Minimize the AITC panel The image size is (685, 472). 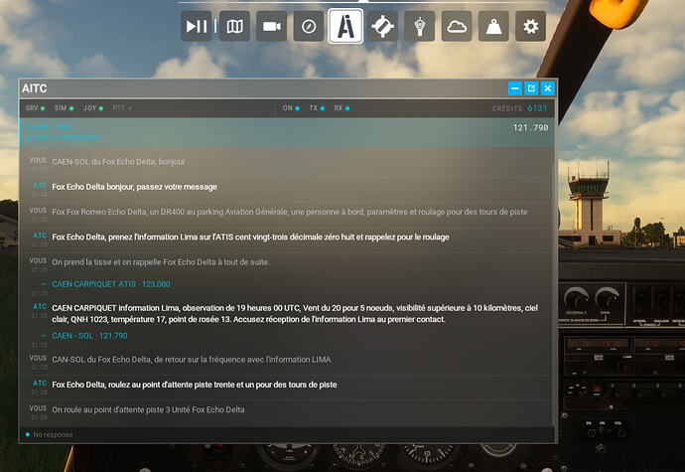click(x=515, y=88)
